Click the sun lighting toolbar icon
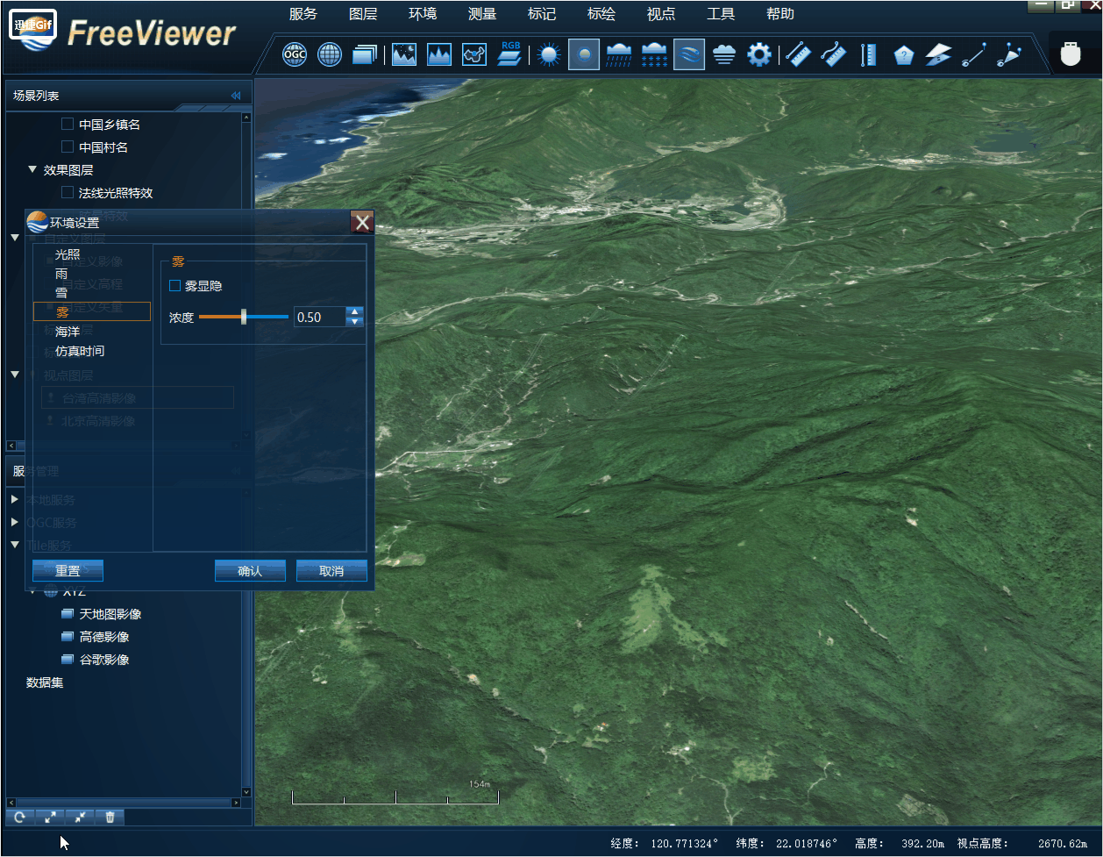Viewport: 1103px width, 857px height. coord(549,55)
